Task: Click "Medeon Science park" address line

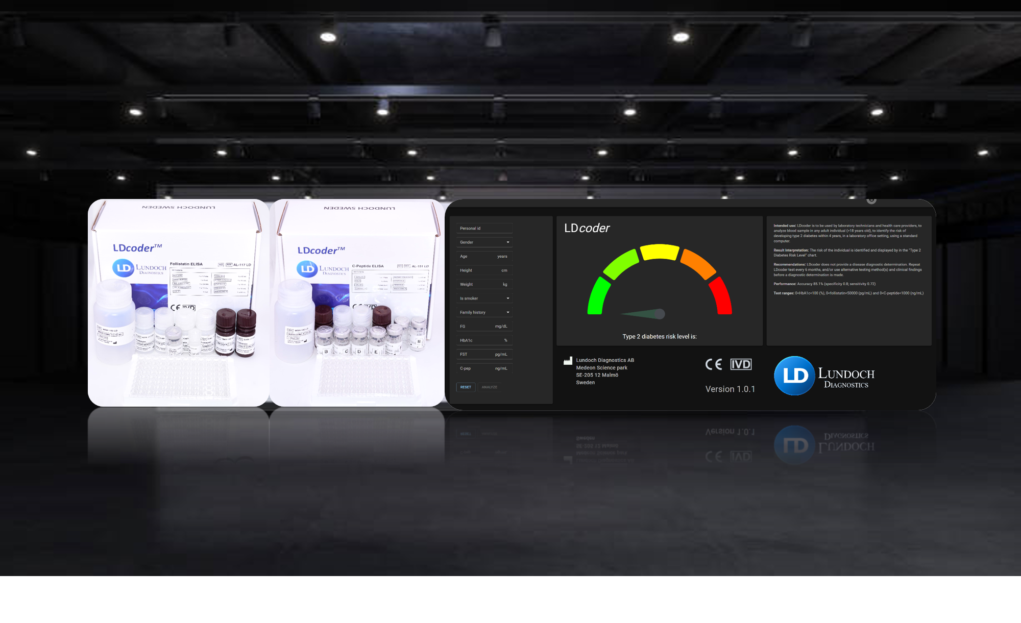Action: (x=601, y=368)
